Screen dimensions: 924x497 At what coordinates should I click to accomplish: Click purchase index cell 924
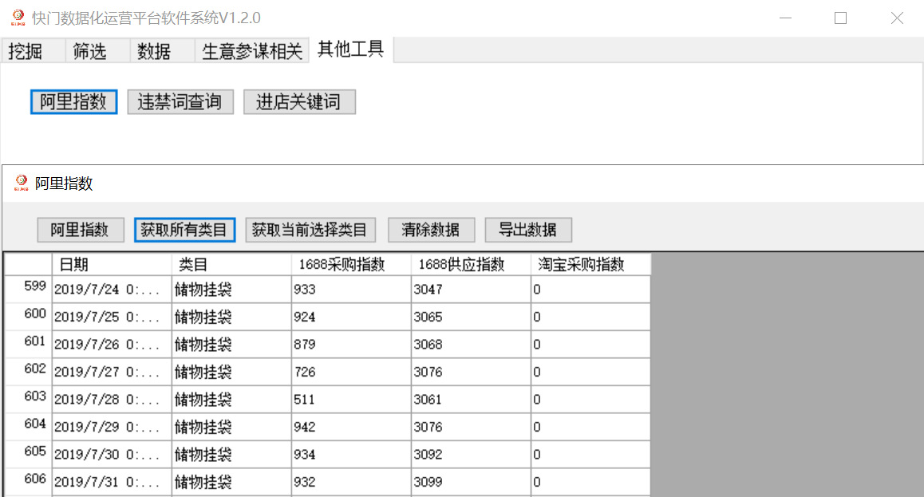(351, 317)
